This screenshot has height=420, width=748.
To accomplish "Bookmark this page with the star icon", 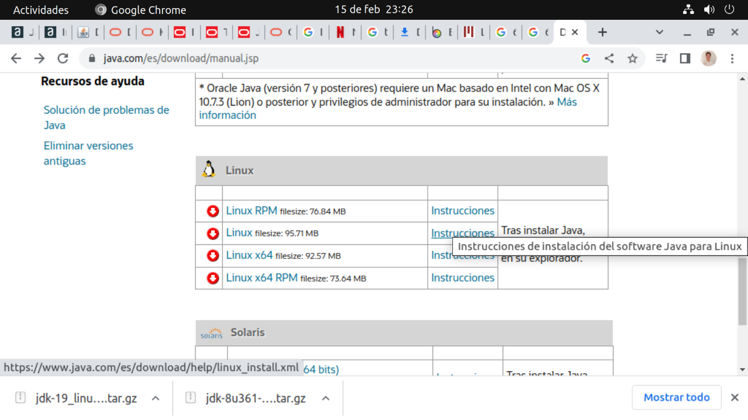I will 632,58.
